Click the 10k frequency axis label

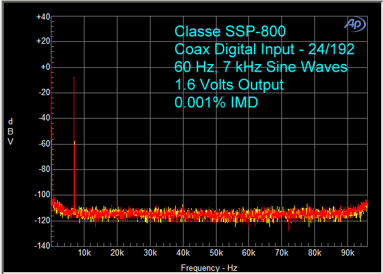(84, 253)
